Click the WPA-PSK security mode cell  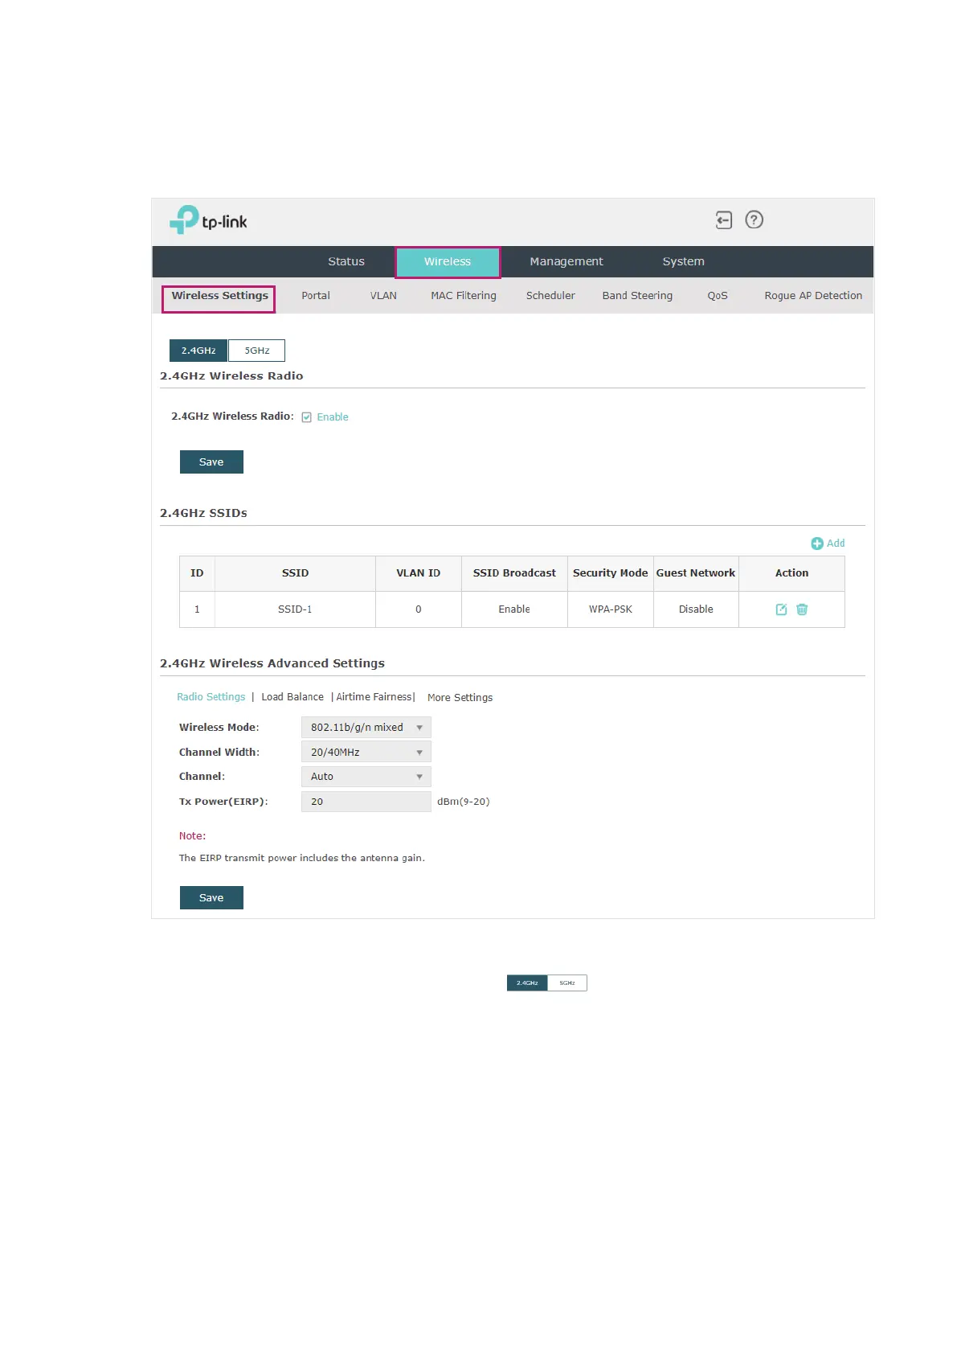pos(611,609)
